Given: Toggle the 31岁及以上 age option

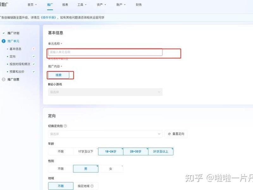Looking at the screenshot, I should pos(161,151).
